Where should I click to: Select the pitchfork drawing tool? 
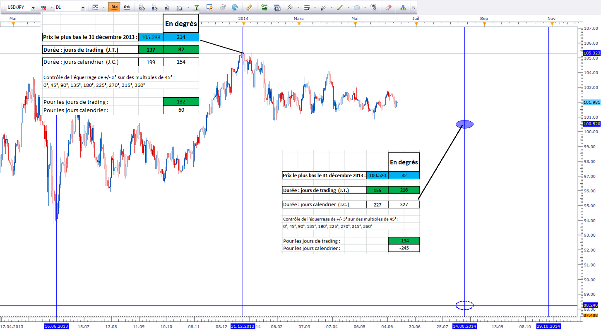pos(290,7)
